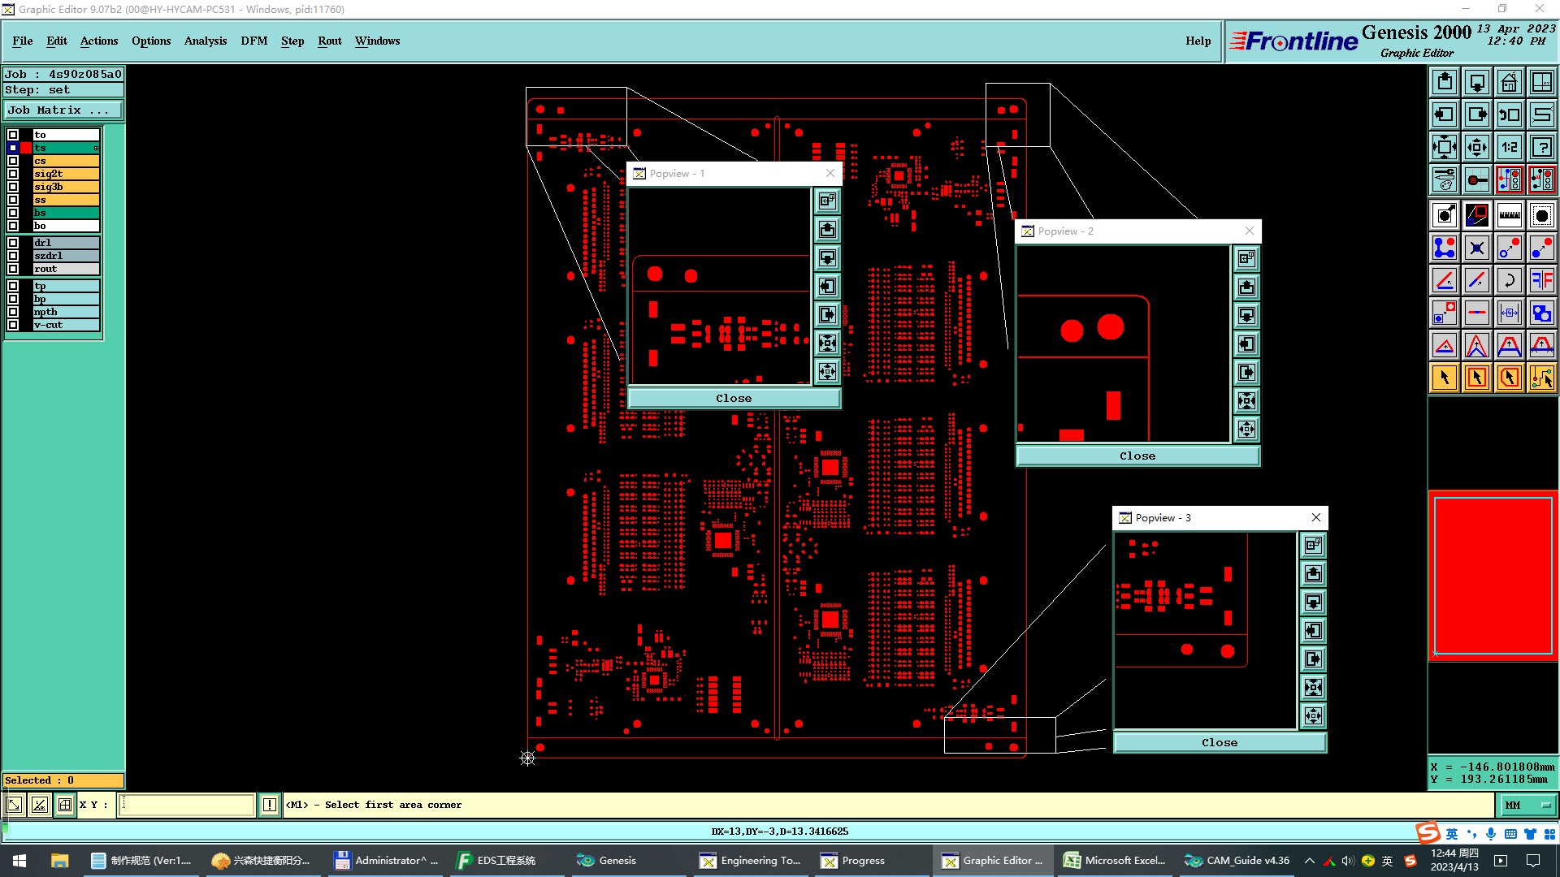Toggle display checkbox for layer sig2t
Viewport: 1560px width, 877px height.
tap(13, 174)
